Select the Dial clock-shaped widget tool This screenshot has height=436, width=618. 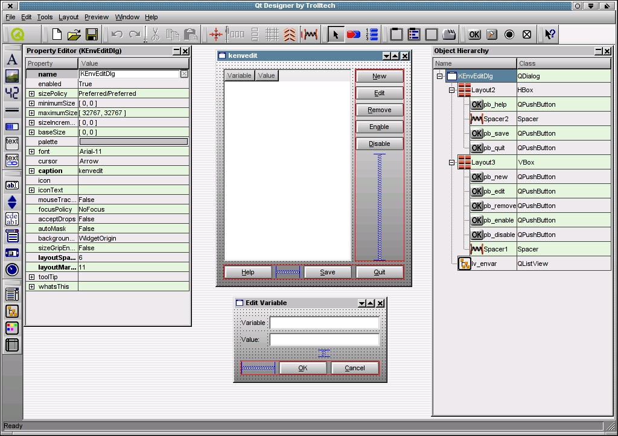coord(11,270)
